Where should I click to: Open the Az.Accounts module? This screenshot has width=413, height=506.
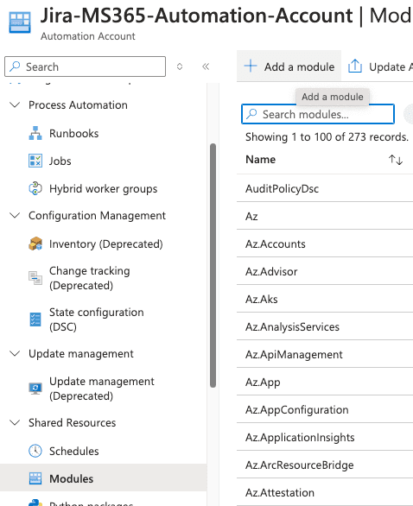click(276, 244)
